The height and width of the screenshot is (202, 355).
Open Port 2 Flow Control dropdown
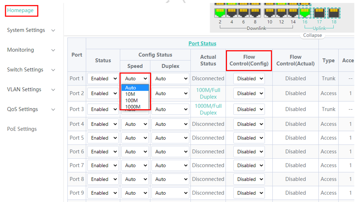coord(249,93)
